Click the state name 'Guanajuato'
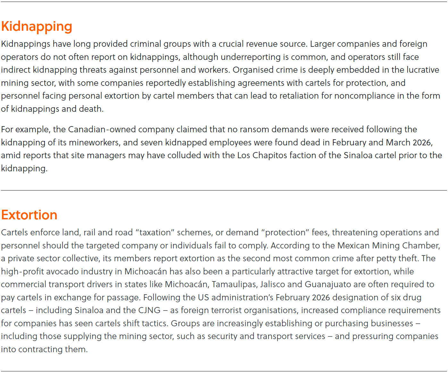 (x=328, y=284)
